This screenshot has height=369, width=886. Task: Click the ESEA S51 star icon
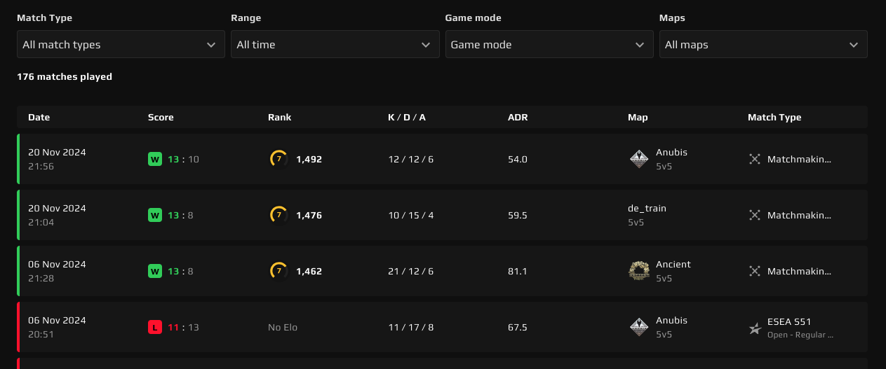(755, 328)
